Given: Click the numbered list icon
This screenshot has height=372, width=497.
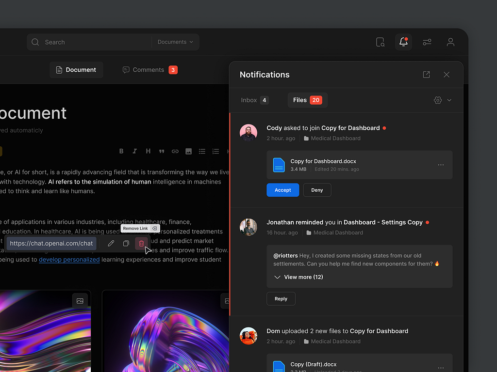Looking at the screenshot, I should pyautogui.click(x=215, y=151).
